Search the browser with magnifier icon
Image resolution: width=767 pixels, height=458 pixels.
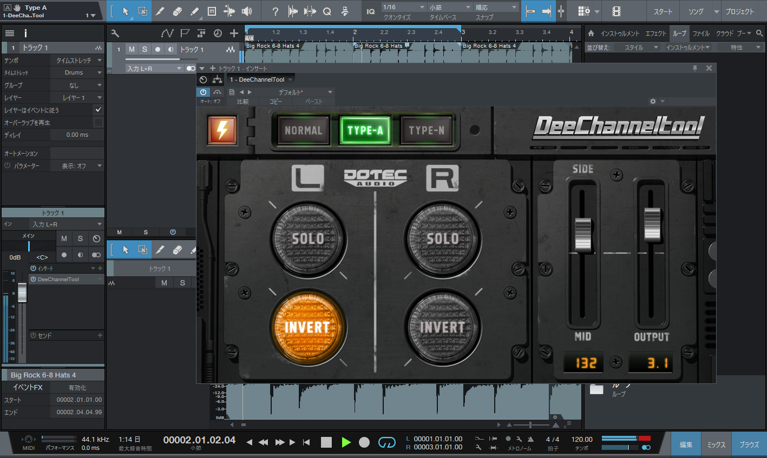pyautogui.click(x=759, y=33)
